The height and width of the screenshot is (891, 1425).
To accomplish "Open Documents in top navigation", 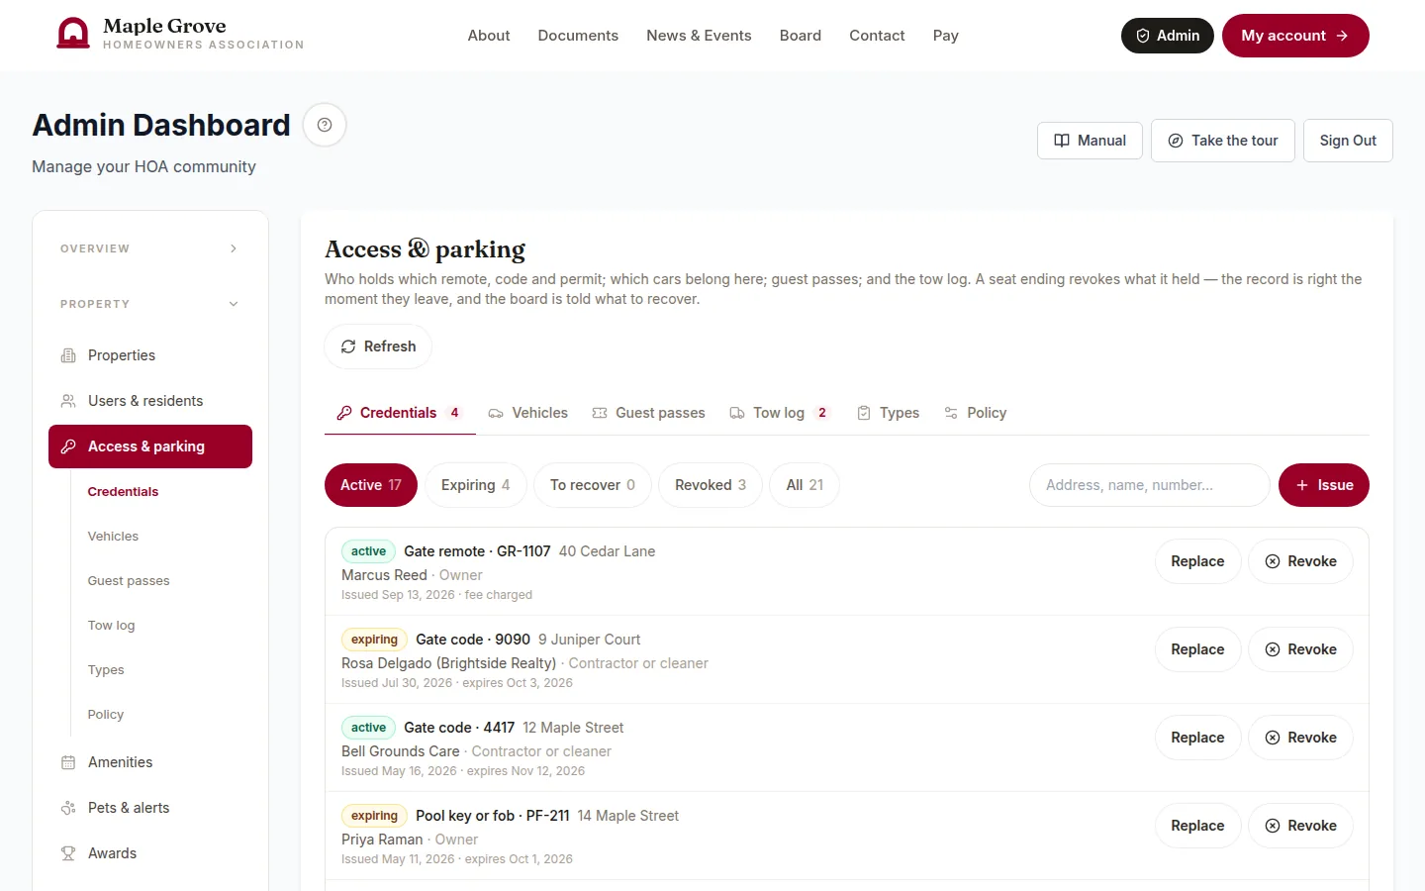I will 578,36.
